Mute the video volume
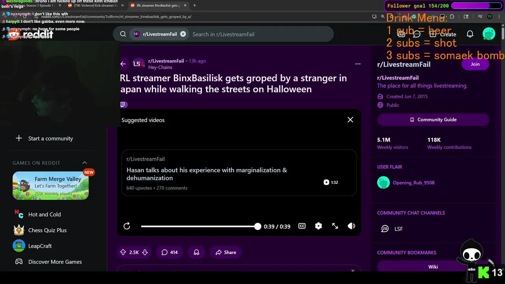Viewport: 505px width, 284px height. 351,226
